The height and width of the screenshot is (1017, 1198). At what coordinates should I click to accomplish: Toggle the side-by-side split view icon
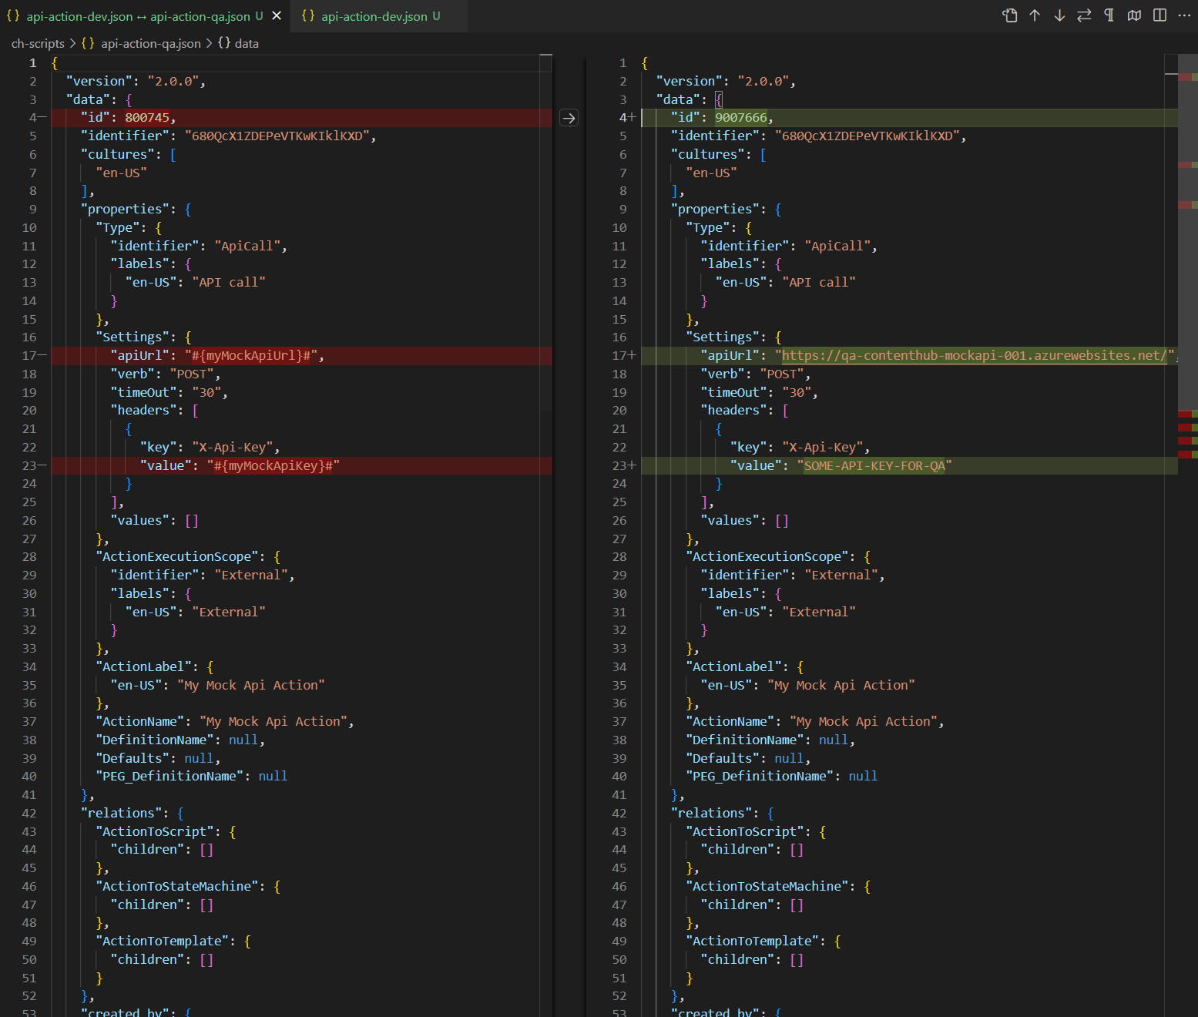click(1159, 15)
